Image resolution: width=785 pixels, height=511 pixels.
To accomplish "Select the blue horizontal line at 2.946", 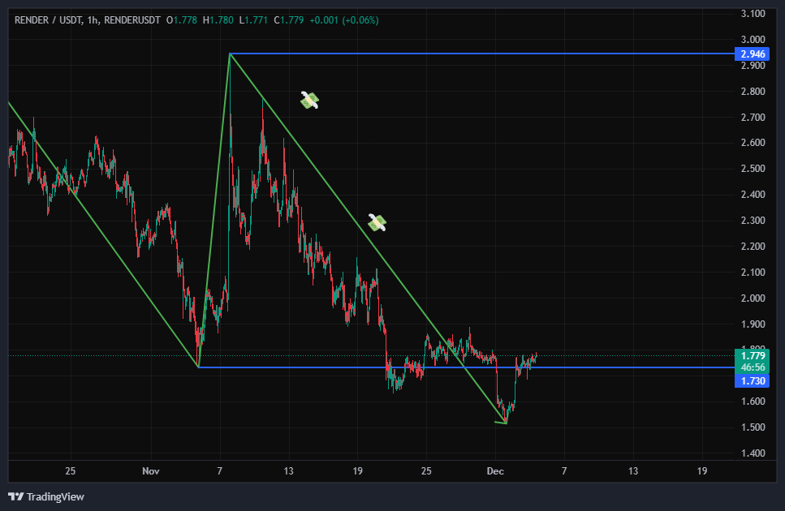I will (487, 54).
